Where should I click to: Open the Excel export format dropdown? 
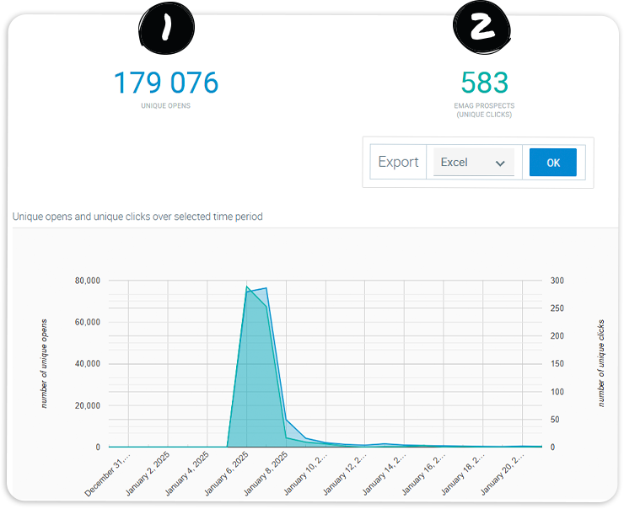[473, 163]
